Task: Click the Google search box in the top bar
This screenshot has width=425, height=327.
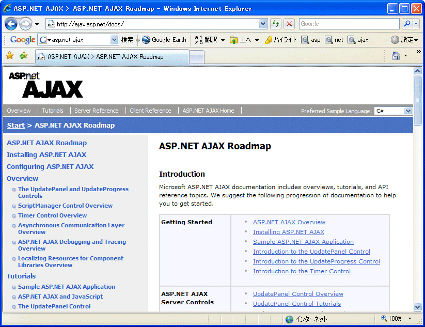Action: [349, 24]
